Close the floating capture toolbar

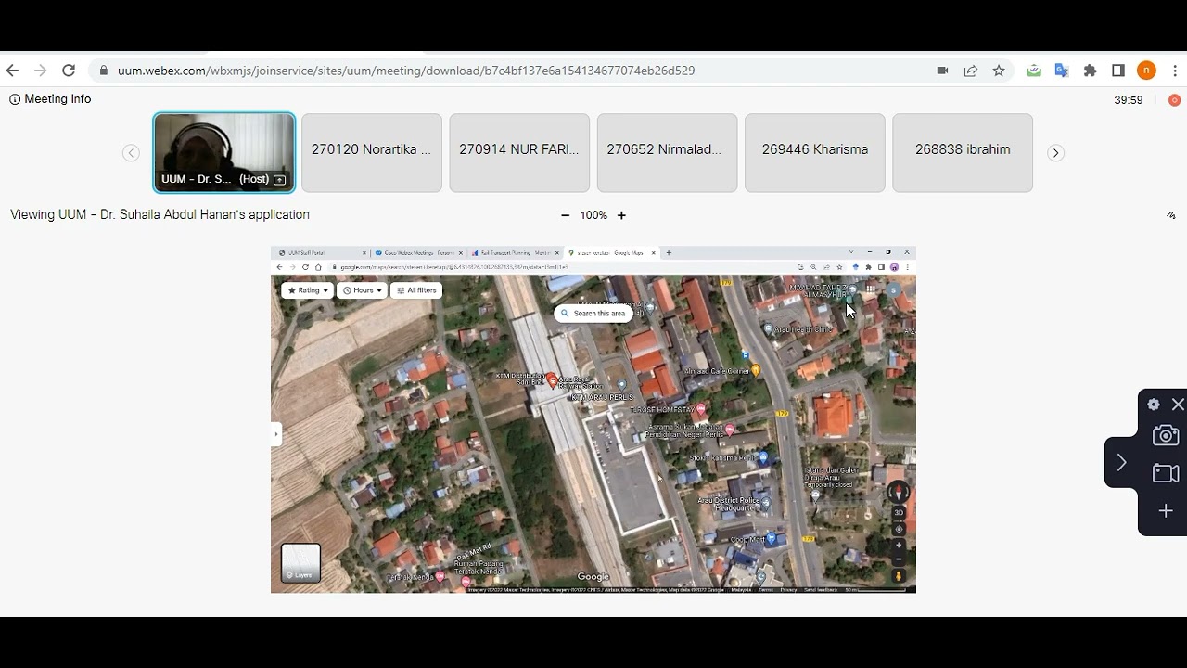click(x=1178, y=405)
